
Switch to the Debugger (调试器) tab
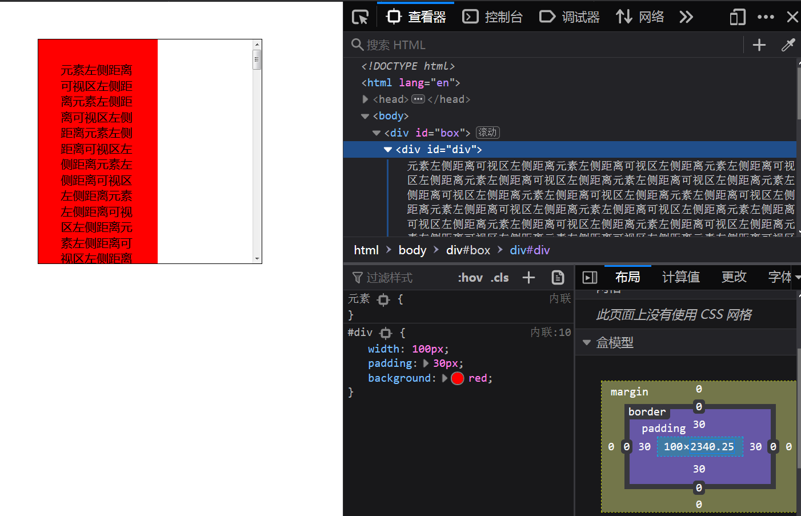tap(569, 17)
